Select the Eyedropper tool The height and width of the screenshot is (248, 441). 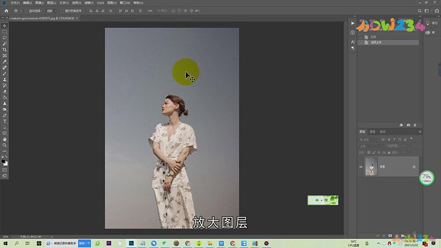click(4, 62)
